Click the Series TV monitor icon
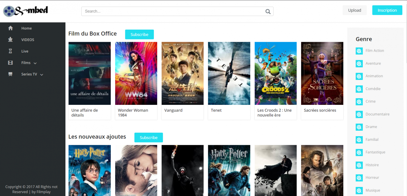The width and height of the screenshot is (407, 196). [10, 74]
